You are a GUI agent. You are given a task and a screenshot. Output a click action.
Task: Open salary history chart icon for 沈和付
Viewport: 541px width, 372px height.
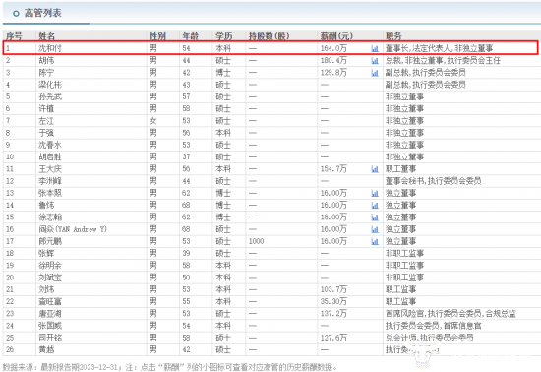pyautogui.click(x=375, y=48)
